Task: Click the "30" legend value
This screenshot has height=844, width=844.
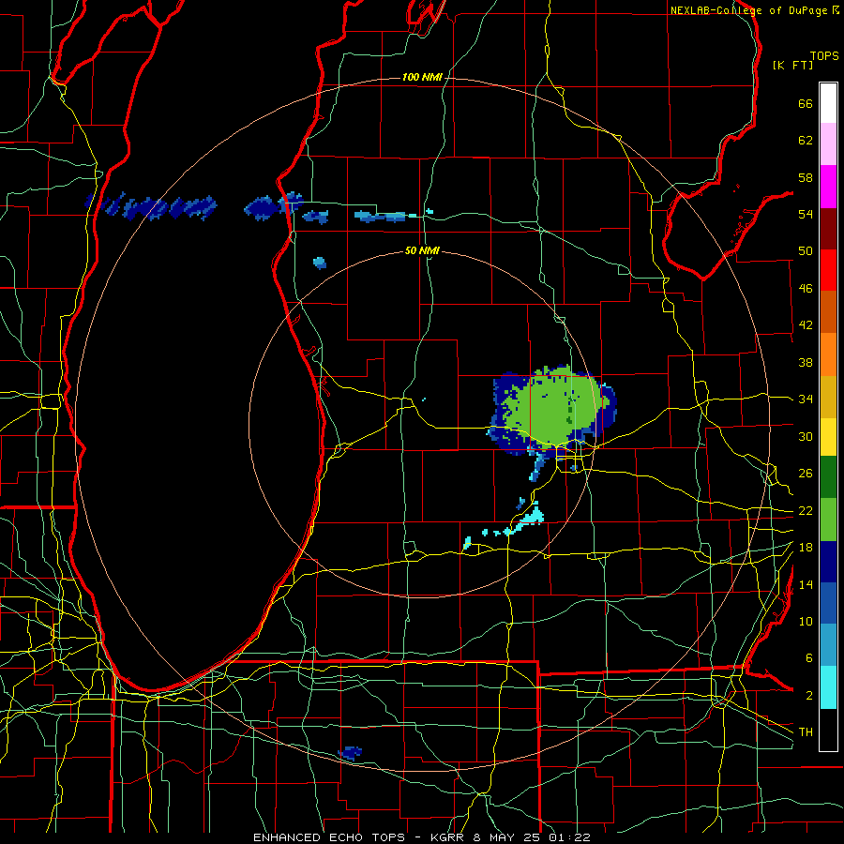Action: pyautogui.click(x=806, y=436)
